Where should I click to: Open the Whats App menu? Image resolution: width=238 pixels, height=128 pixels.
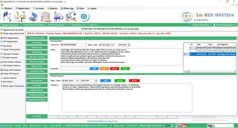point(67,8)
